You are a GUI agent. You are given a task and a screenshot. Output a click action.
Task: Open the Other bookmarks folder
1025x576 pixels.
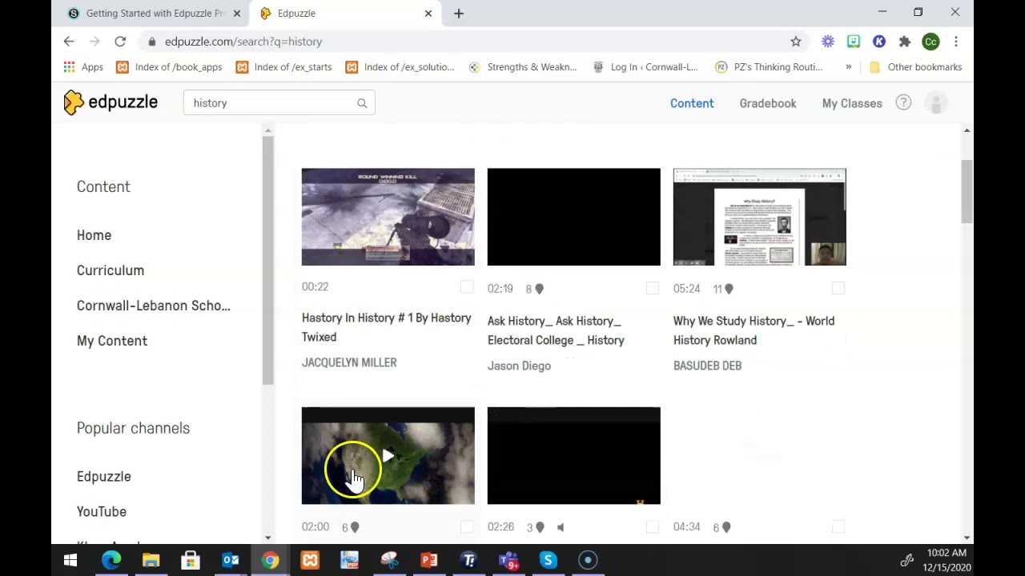(915, 67)
